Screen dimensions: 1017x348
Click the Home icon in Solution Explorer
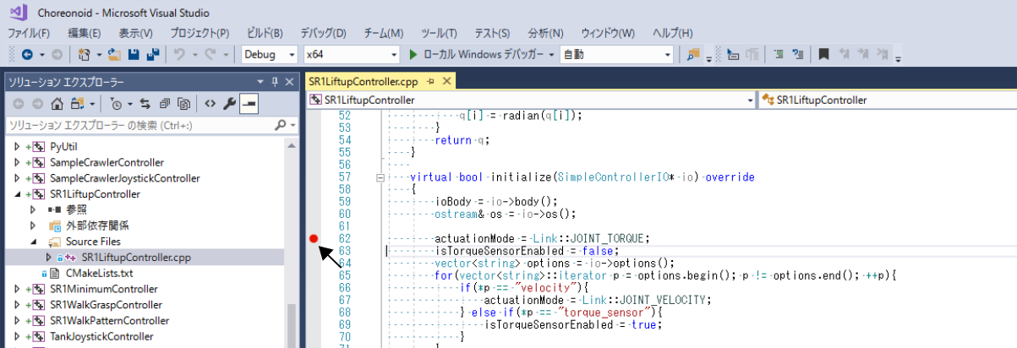click(57, 104)
